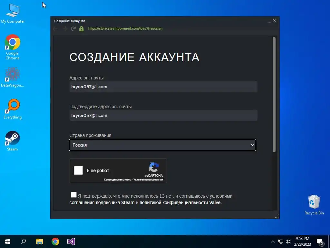Click the reCAPTCHA logo

(154, 168)
